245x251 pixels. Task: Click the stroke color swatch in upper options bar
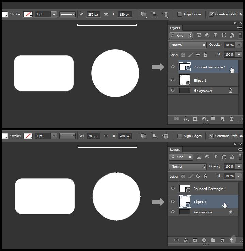[x=28, y=14]
